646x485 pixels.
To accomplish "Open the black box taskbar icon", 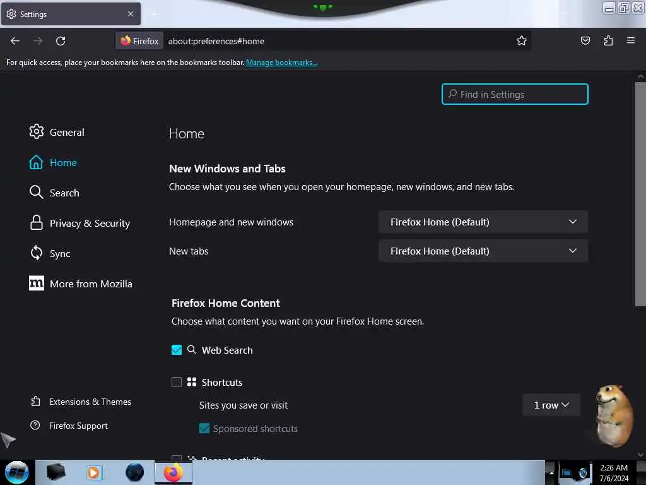I will pyautogui.click(x=56, y=472).
